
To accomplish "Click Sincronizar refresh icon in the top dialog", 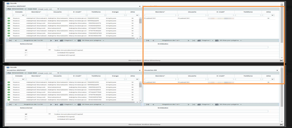I will (9, 9).
